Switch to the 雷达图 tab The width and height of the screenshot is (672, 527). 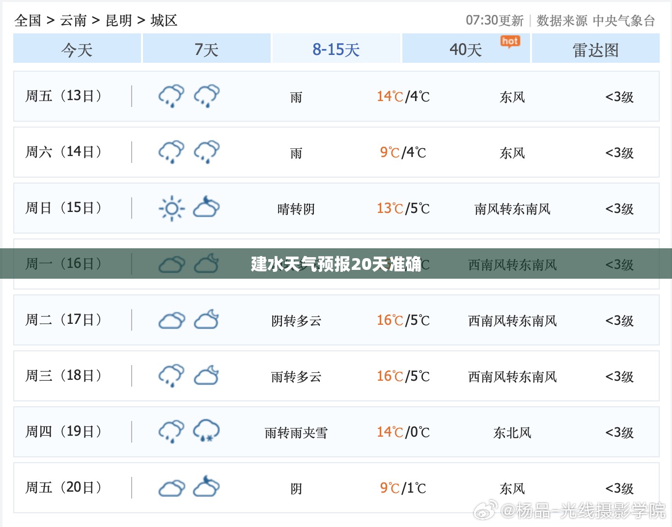pos(595,49)
